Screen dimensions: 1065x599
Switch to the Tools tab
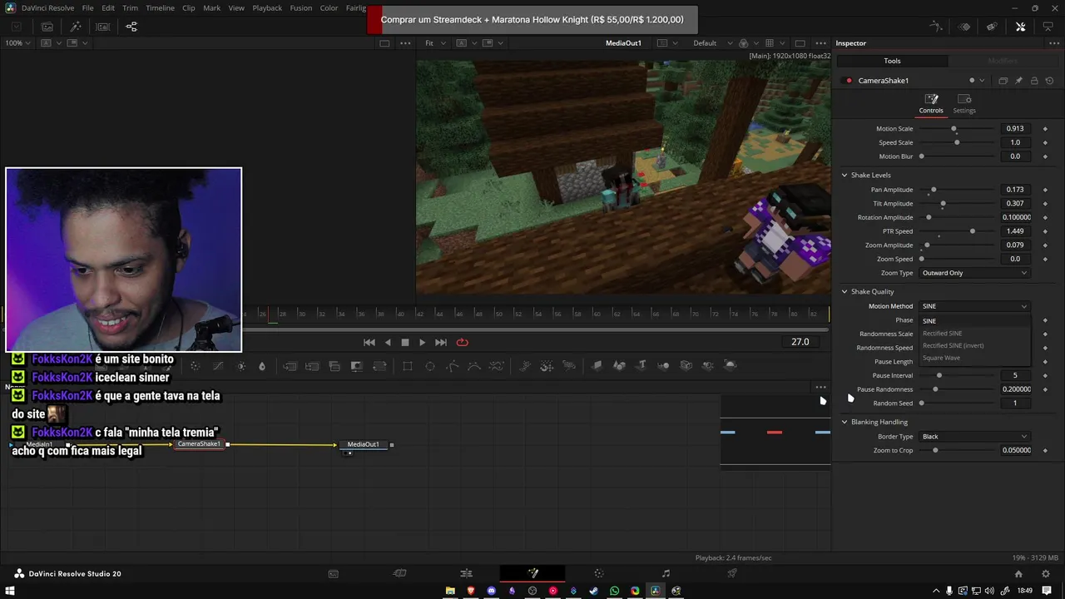pyautogui.click(x=892, y=61)
